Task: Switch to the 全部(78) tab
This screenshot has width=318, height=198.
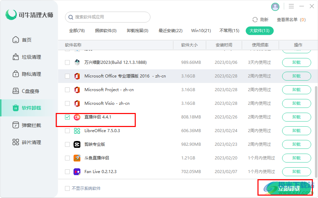Action: point(77,31)
